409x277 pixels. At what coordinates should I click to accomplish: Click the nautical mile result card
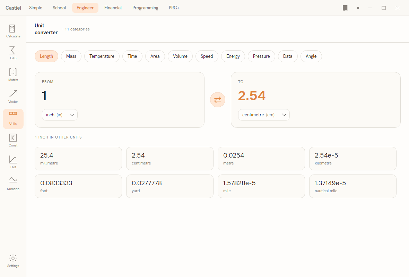(x=353, y=186)
